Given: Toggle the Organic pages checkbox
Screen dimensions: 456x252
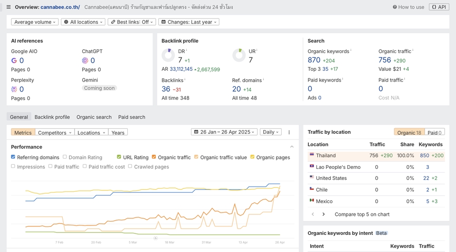Looking at the screenshot, I should coord(252,157).
